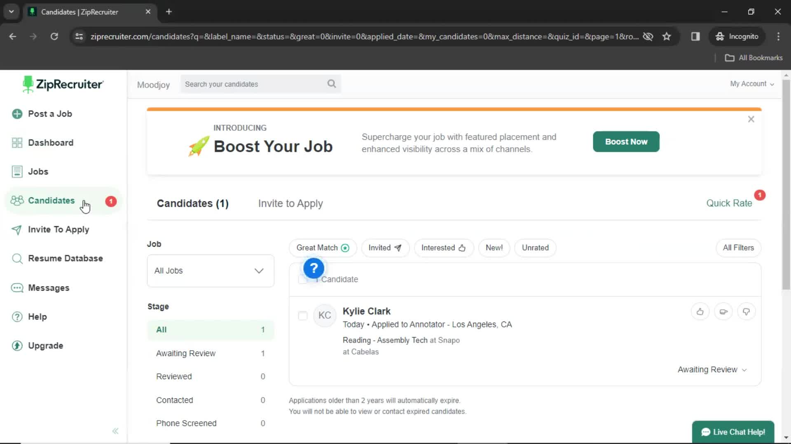The width and height of the screenshot is (791, 444).
Task: Dismiss the Boost Your Job banner
Action: click(752, 119)
